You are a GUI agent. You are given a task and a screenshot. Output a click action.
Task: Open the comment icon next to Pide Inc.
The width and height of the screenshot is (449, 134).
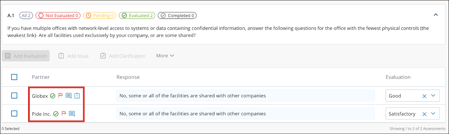coord(72,114)
